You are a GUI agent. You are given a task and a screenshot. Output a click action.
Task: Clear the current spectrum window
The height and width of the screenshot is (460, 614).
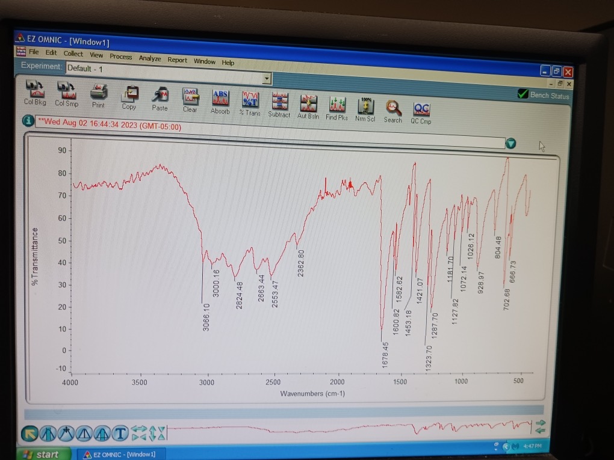pos(190,96)
